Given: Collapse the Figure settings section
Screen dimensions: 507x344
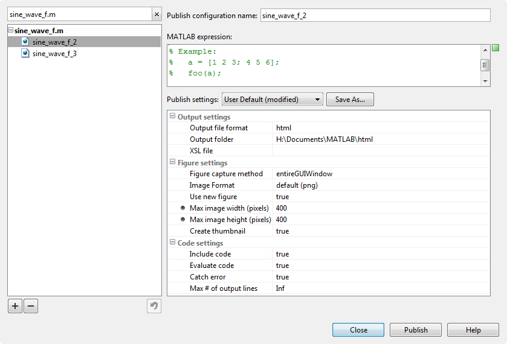Looking at the screenshot, I should 172,162.
